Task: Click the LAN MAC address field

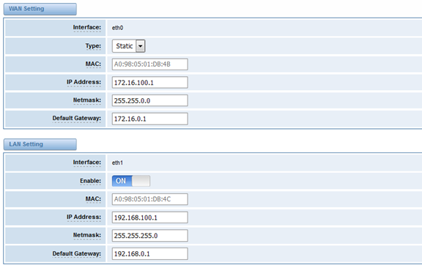Action: 150,199
